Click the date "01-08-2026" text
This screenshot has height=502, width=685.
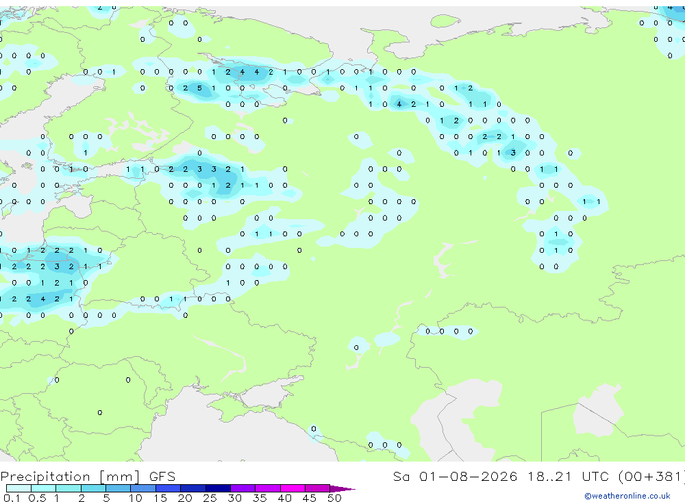(468, 476)
